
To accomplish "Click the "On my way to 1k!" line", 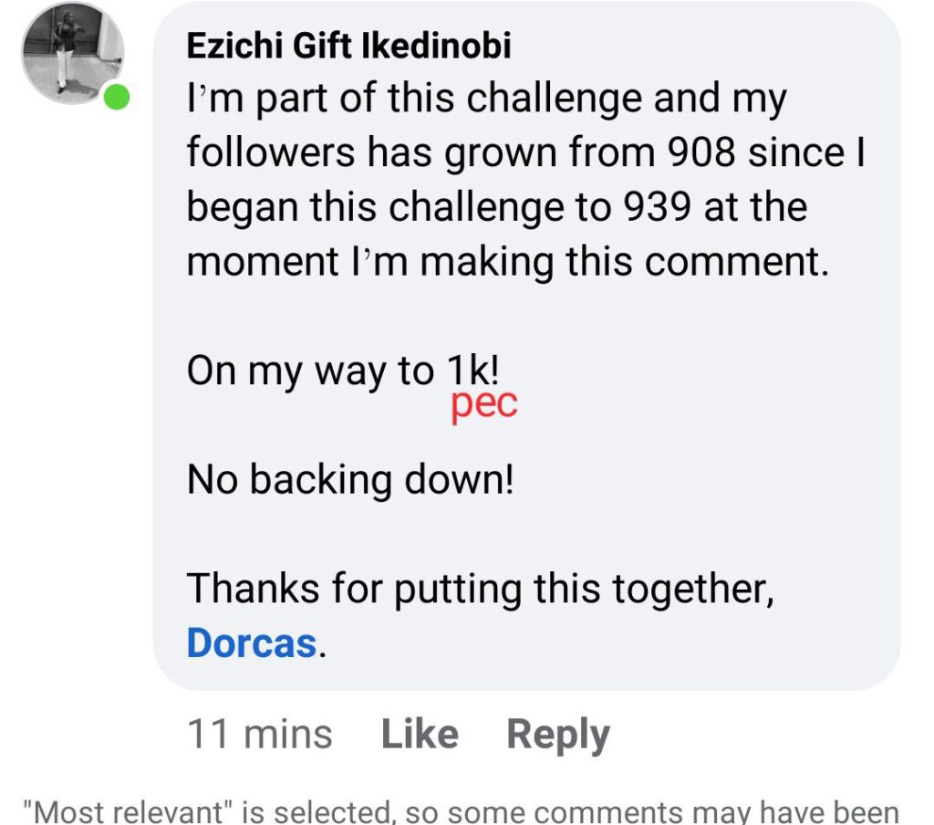I will tap(343, 371).
